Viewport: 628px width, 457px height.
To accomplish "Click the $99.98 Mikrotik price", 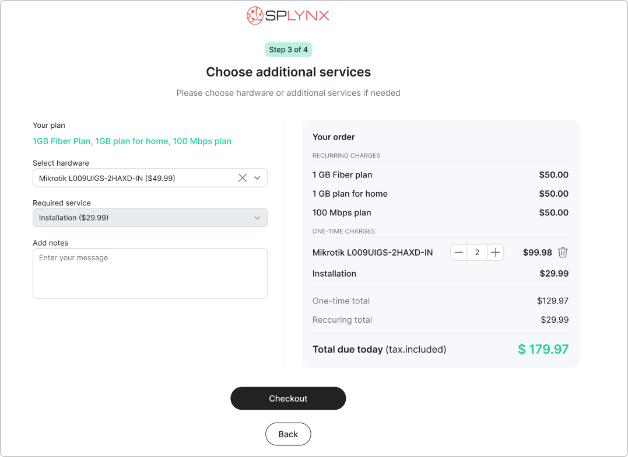I will click(538, 253).
